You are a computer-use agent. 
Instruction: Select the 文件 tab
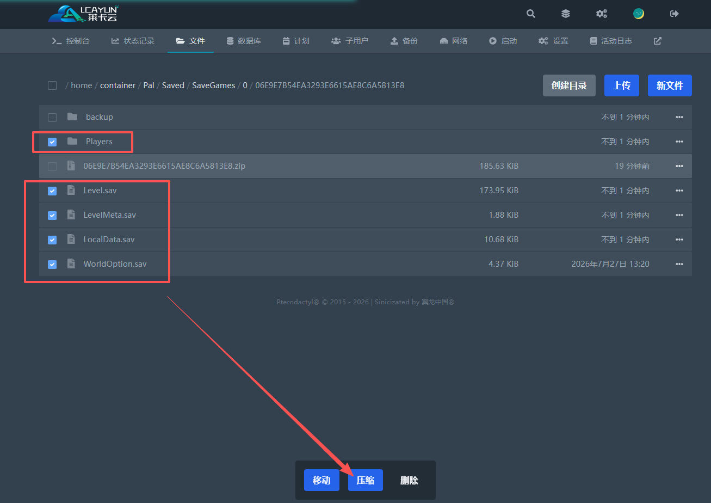pyautogui.click(x=190, y=41)
